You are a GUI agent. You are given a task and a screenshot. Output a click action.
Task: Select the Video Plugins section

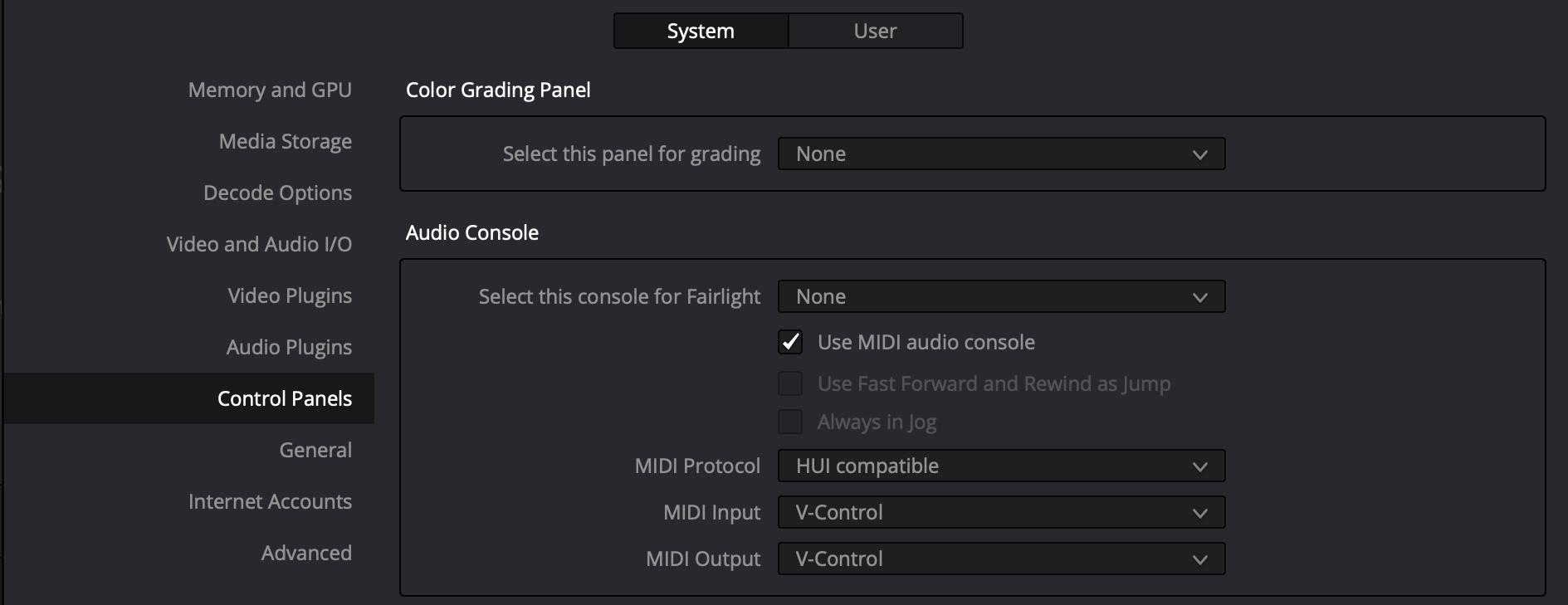(289, 295)
